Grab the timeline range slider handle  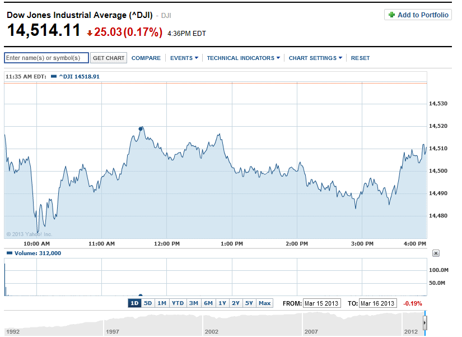pos(425,324)
